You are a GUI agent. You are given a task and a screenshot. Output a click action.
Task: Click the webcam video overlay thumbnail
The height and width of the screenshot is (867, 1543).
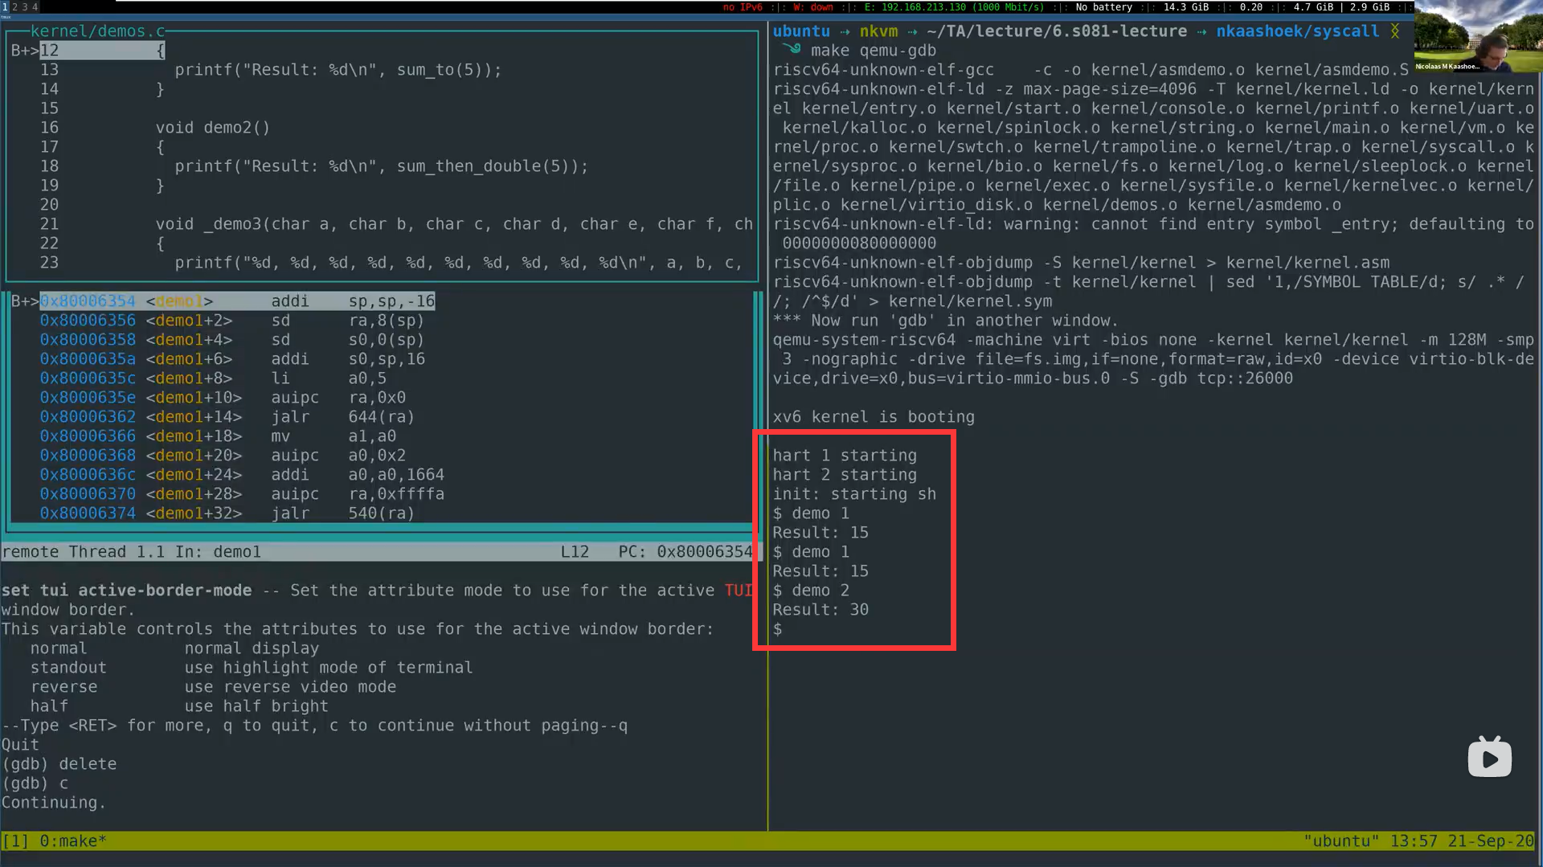click(x=1477, y=36)
